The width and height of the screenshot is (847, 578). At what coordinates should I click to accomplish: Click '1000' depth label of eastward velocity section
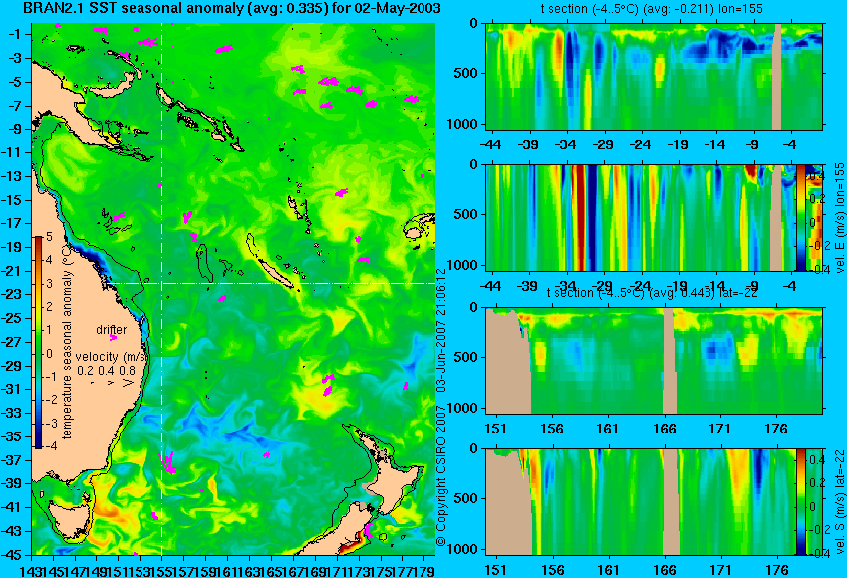pos(463,265)
